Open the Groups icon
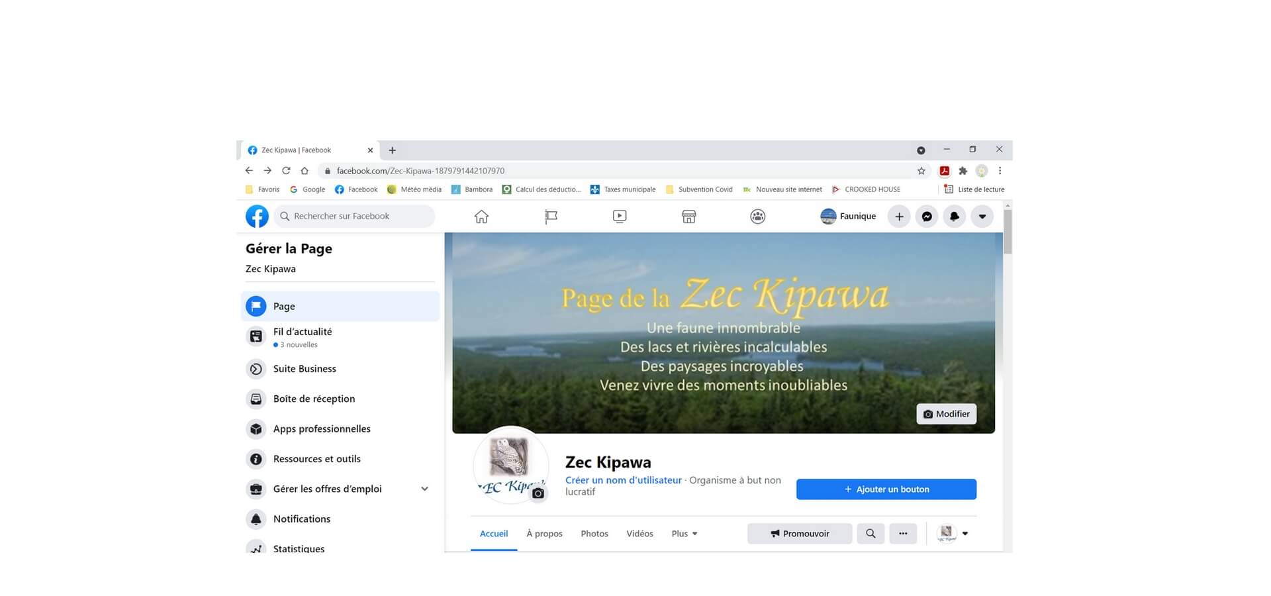This screenshot has width=1271, height=596. [x=758, y=217]
